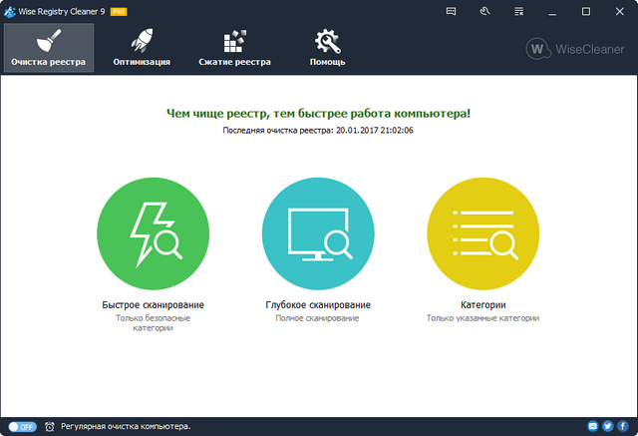The image size is (638, 436).
Task: Click the Глубокое сканирование label
Action: click(318, 305)
